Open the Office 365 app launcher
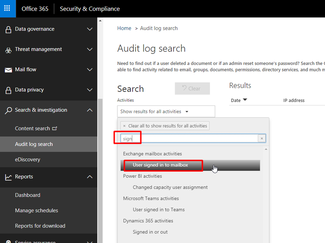The height and width of the screenshot is (243, 325). pos(8,9)
